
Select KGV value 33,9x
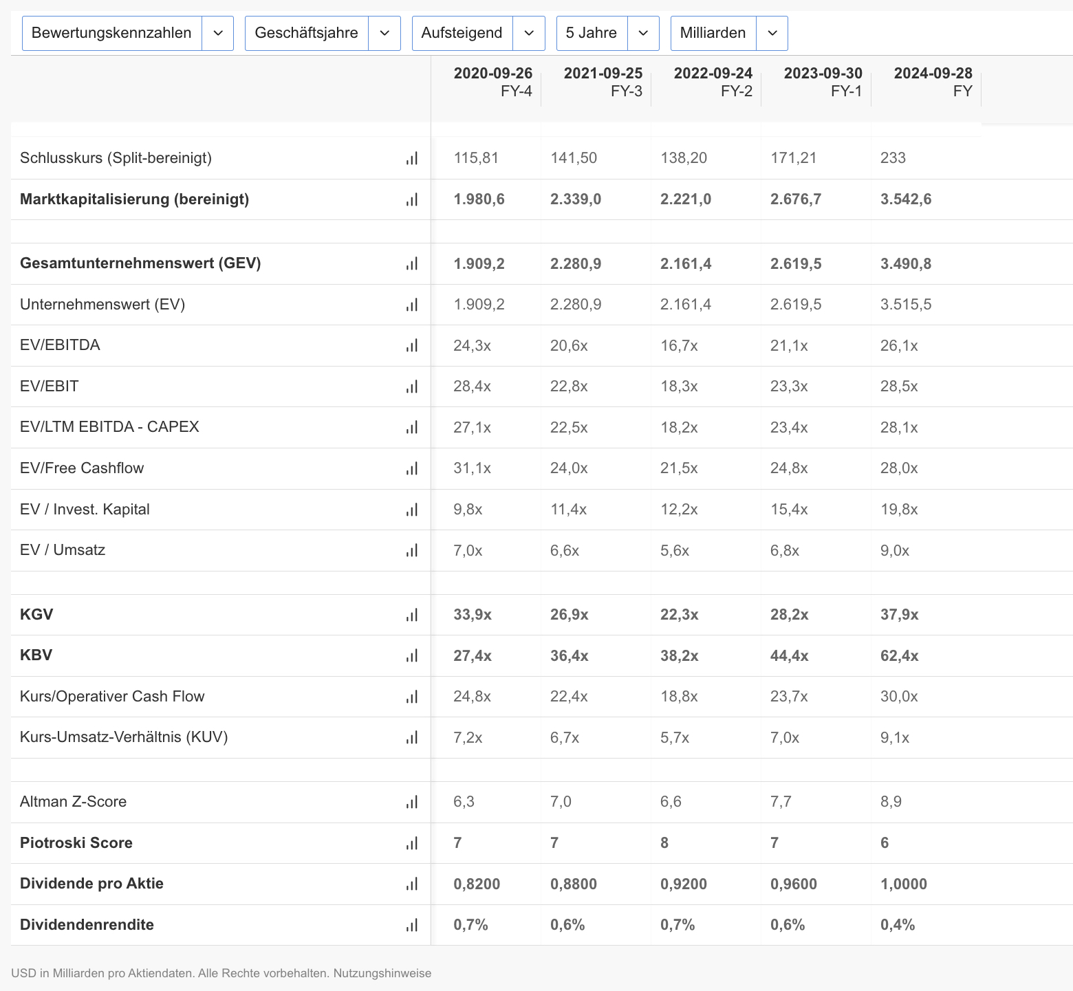pyautogui.click(x=473, y=615)
